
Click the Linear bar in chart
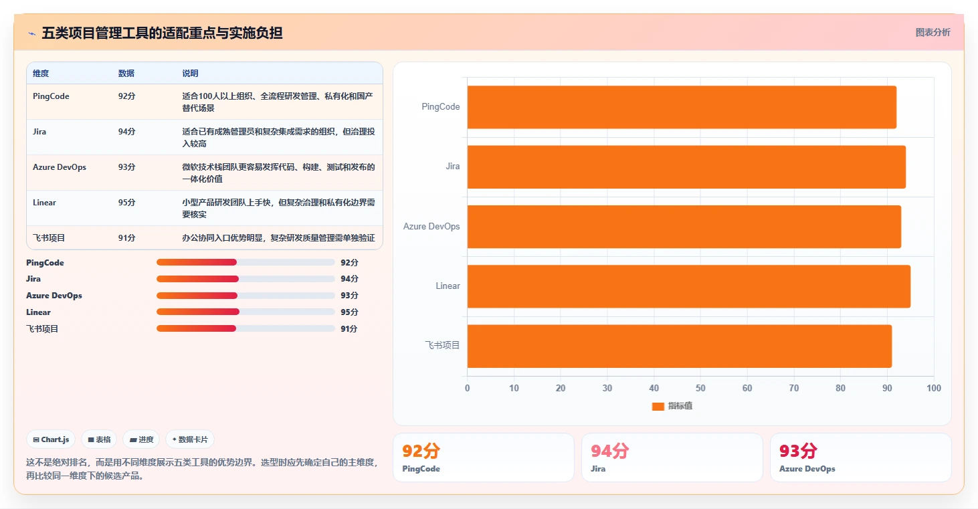pos(689,286)
